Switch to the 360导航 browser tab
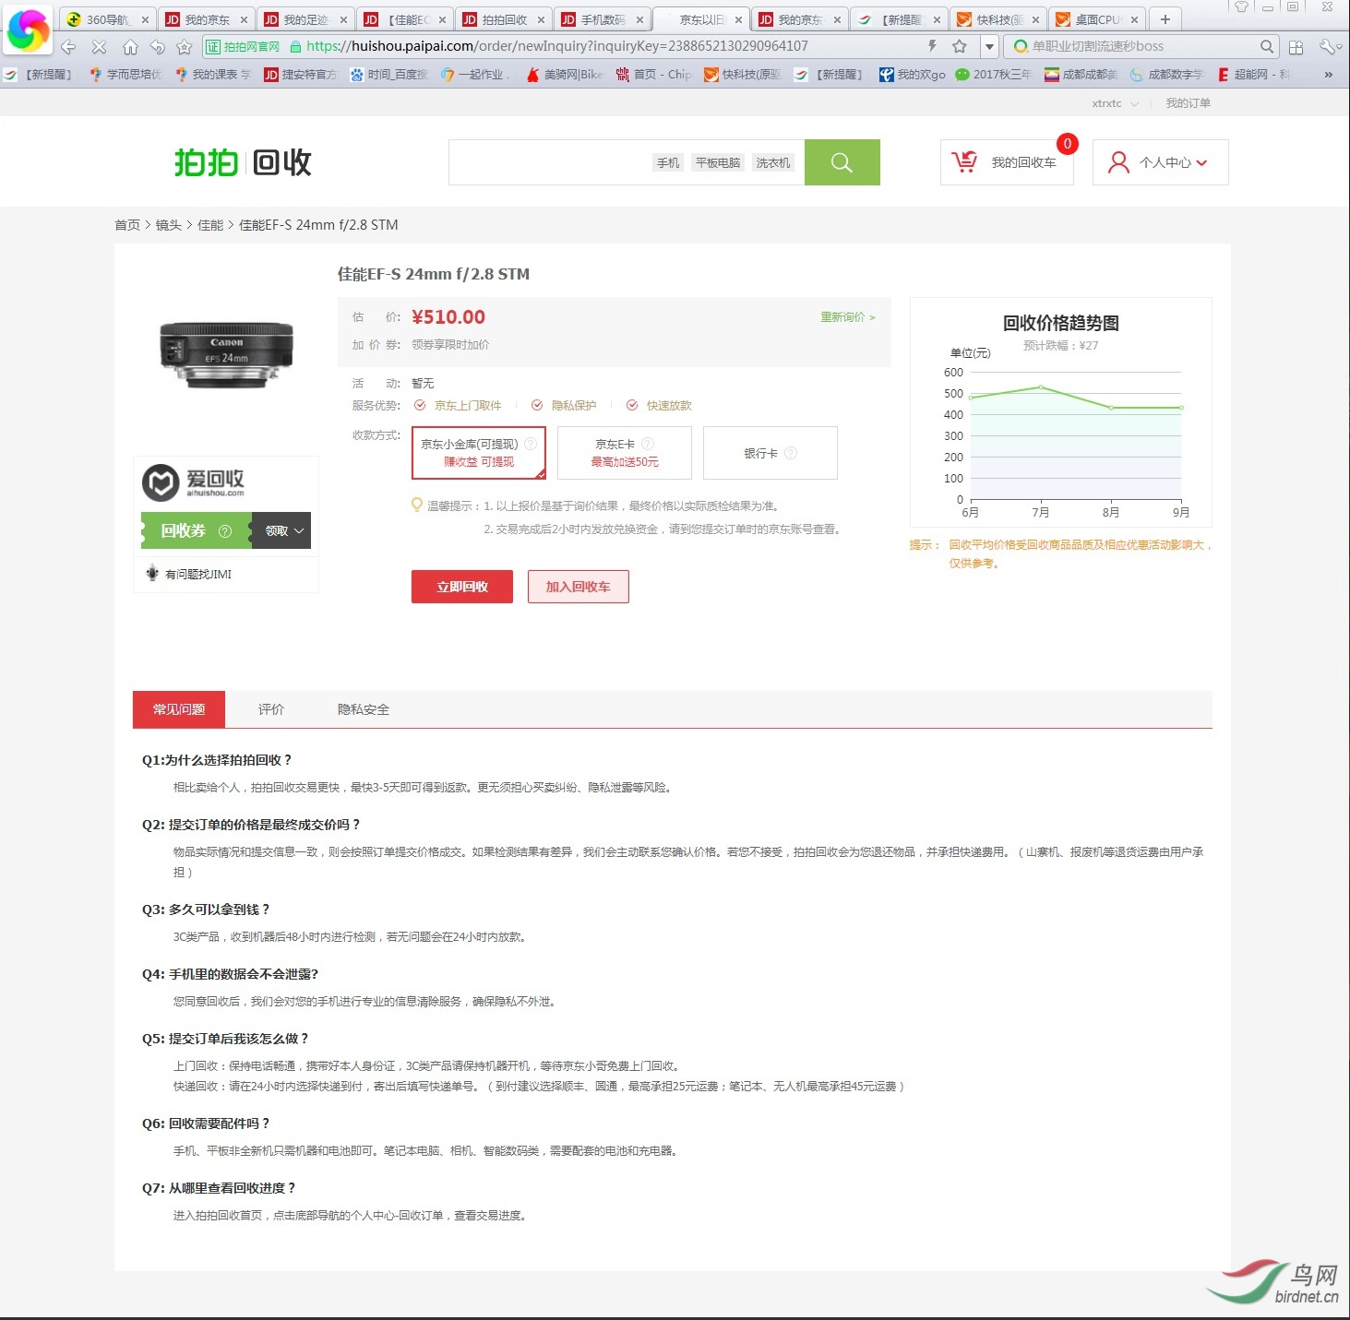The width and height of the screenshot is (1350, 1320). [x=108, y=19]
